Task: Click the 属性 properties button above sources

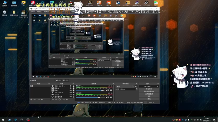Action: click(59, 80)
